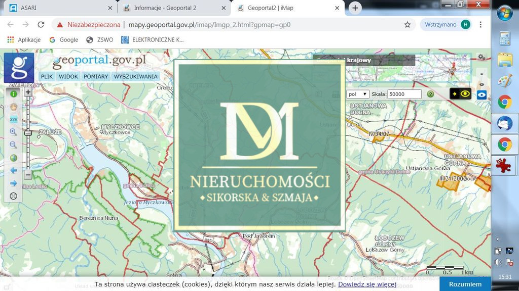The height and width of the screenshot is (291, 519).
Task: Click the Skala scale input field
Action: pos(404,94)
